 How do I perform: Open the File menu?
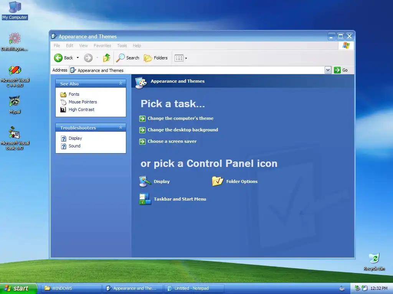click(57, 46)
